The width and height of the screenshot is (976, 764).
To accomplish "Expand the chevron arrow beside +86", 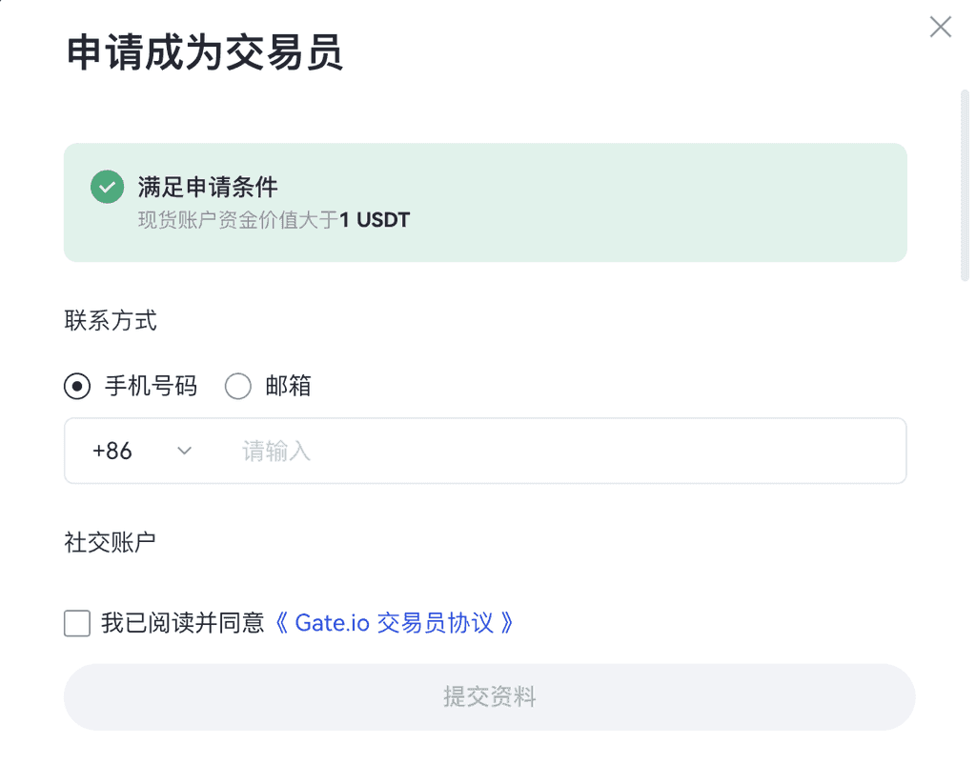I will click(x=185, y=452).
